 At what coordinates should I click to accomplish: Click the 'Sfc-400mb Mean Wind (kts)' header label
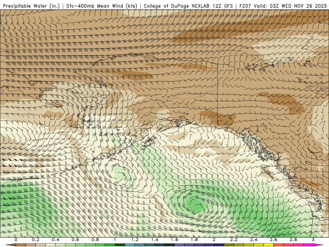click(102, 6)
